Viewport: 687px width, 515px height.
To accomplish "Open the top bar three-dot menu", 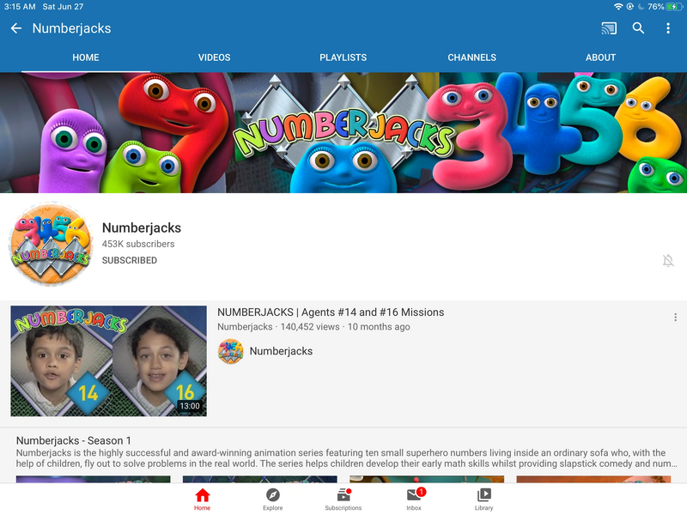I will (x=668, y=28).
